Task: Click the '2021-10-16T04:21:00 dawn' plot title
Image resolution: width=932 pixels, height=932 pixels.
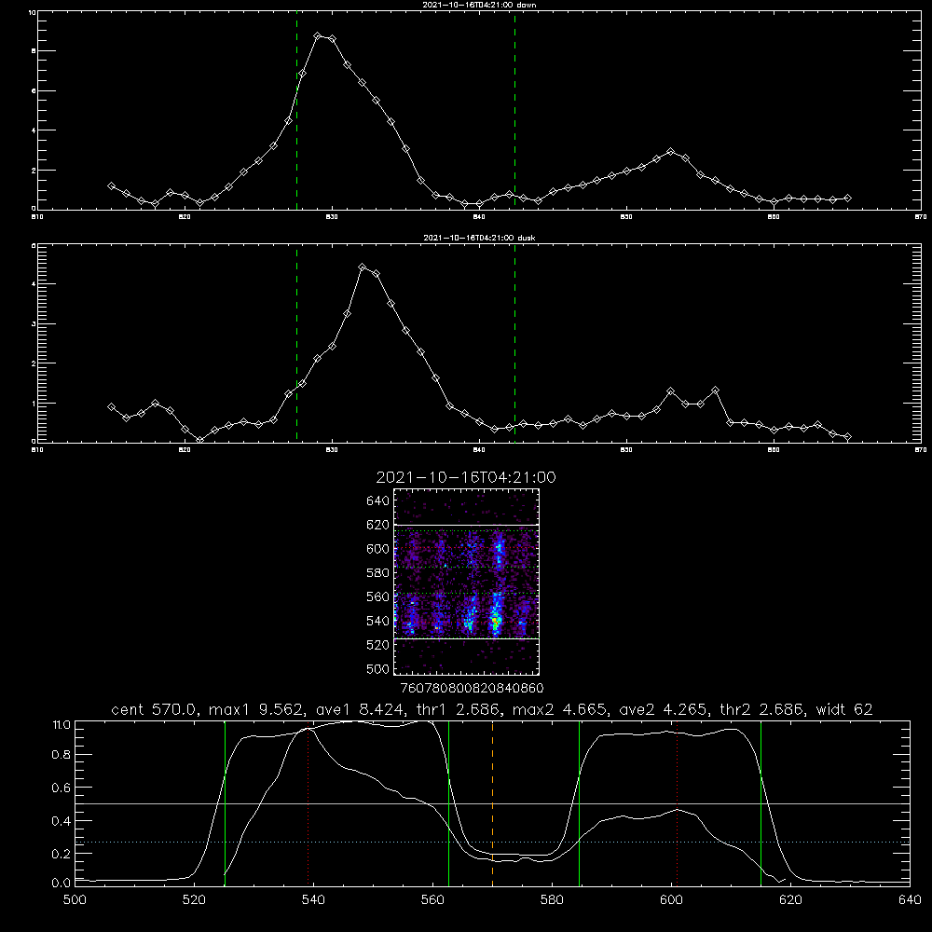Action: [479, 5]
